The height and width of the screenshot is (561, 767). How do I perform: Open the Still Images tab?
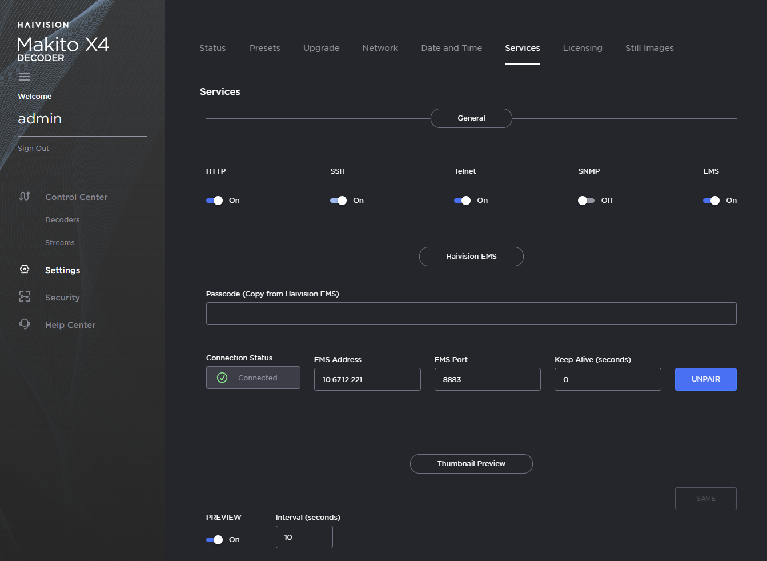click(649, 48)
